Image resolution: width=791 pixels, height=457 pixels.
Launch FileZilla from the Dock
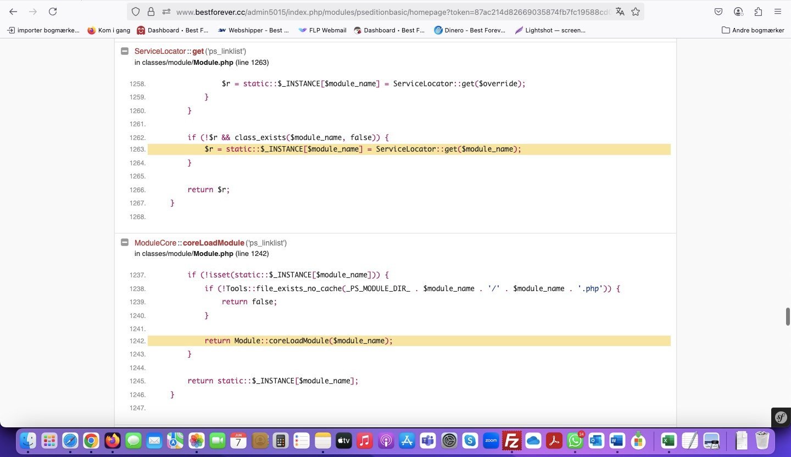point(512,441)
